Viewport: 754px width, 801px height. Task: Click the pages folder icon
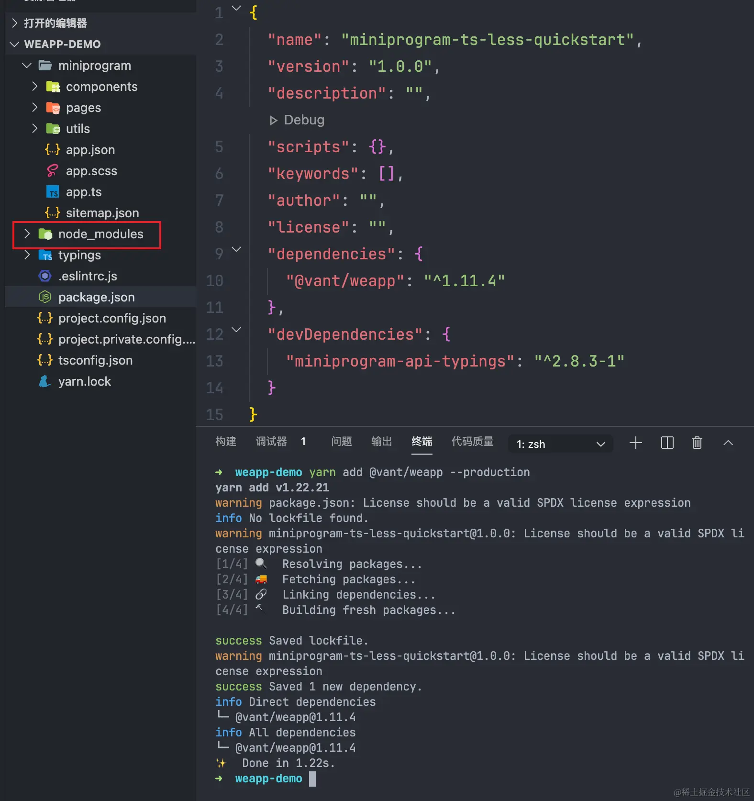(x=53, y=108)
